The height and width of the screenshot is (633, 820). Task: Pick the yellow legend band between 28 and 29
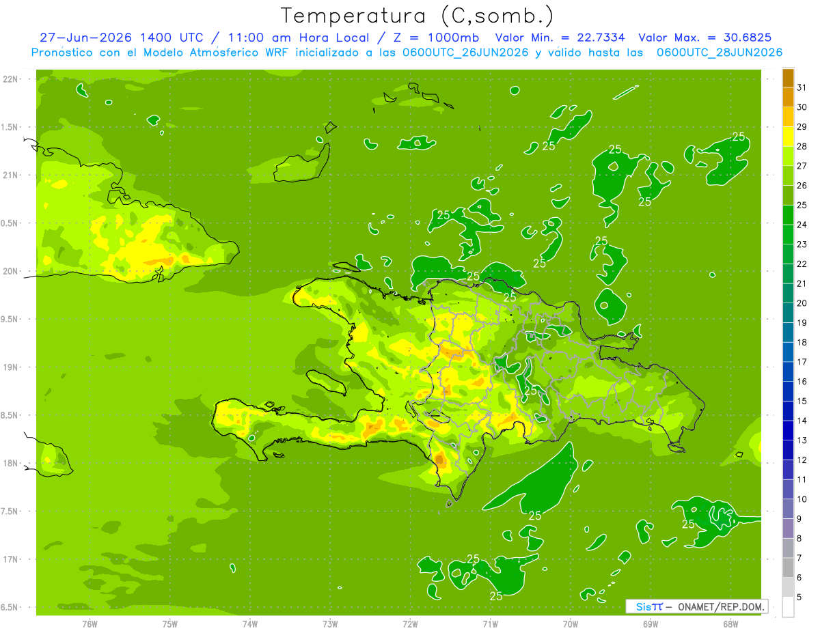click(x=788, y=137)
